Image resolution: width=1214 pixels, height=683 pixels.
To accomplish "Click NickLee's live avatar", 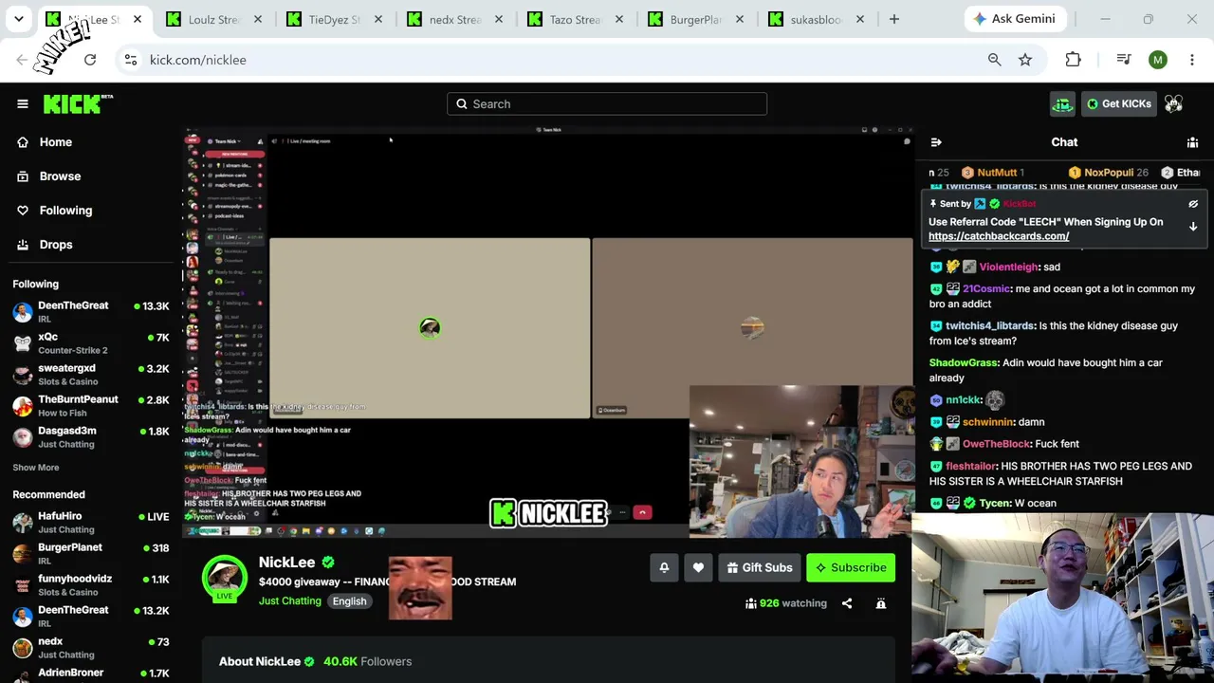I will [x=225, y=579].
